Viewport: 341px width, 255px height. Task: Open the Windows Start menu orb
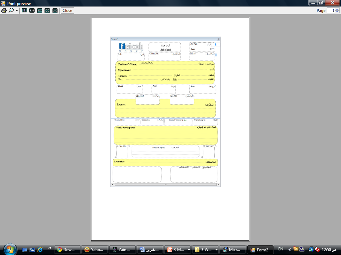10,249
